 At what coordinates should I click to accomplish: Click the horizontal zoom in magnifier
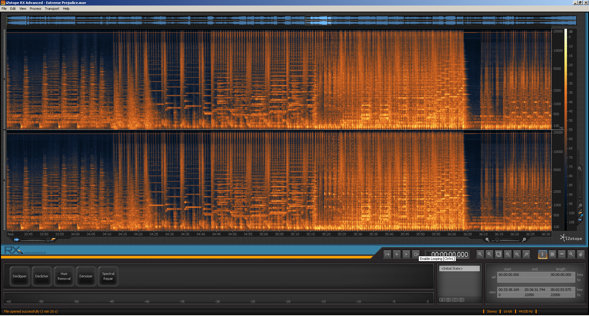point(524,240)
